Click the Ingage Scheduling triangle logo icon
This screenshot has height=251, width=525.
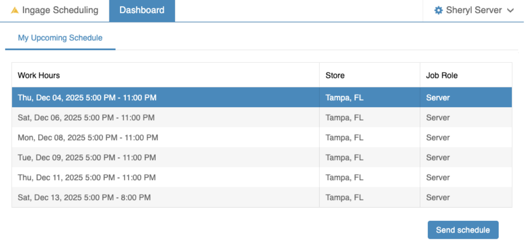[x=15, y=10]
